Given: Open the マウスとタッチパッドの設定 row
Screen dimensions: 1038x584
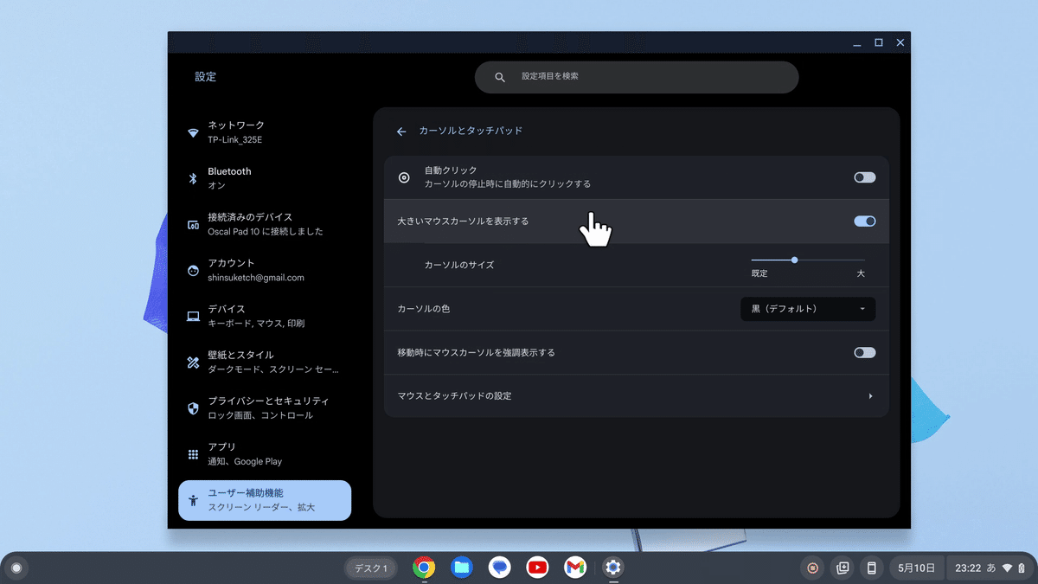Looking at the screenshot, I should coord(636,396).
